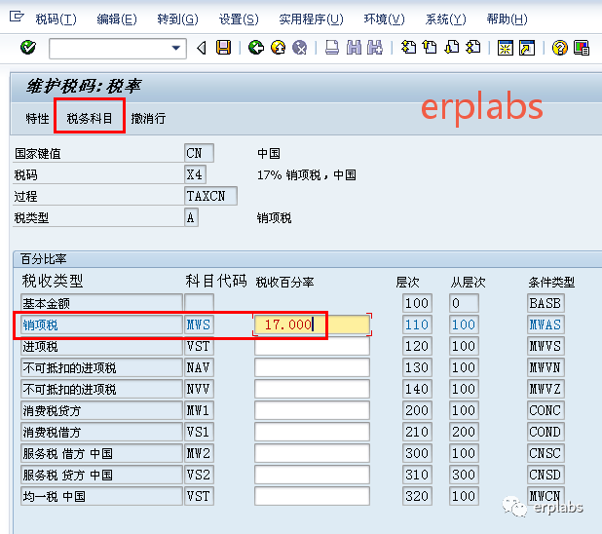Select level 200 cell in 消费税贷方 row
This screenshot has height=534, width=602.
click(x=417, y=410)
